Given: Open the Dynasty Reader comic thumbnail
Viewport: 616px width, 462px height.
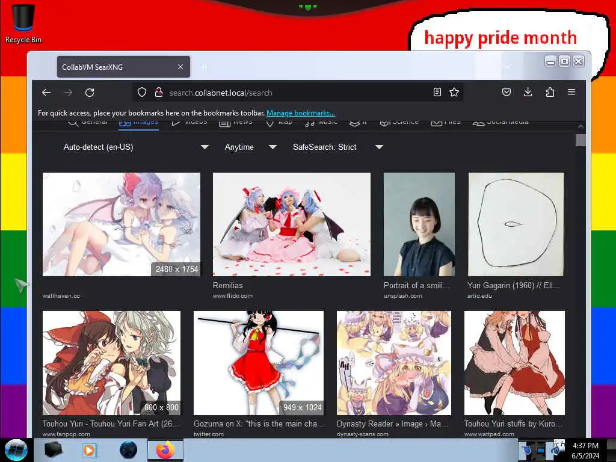Looking at the screenshot, I should tap(394, 363).
